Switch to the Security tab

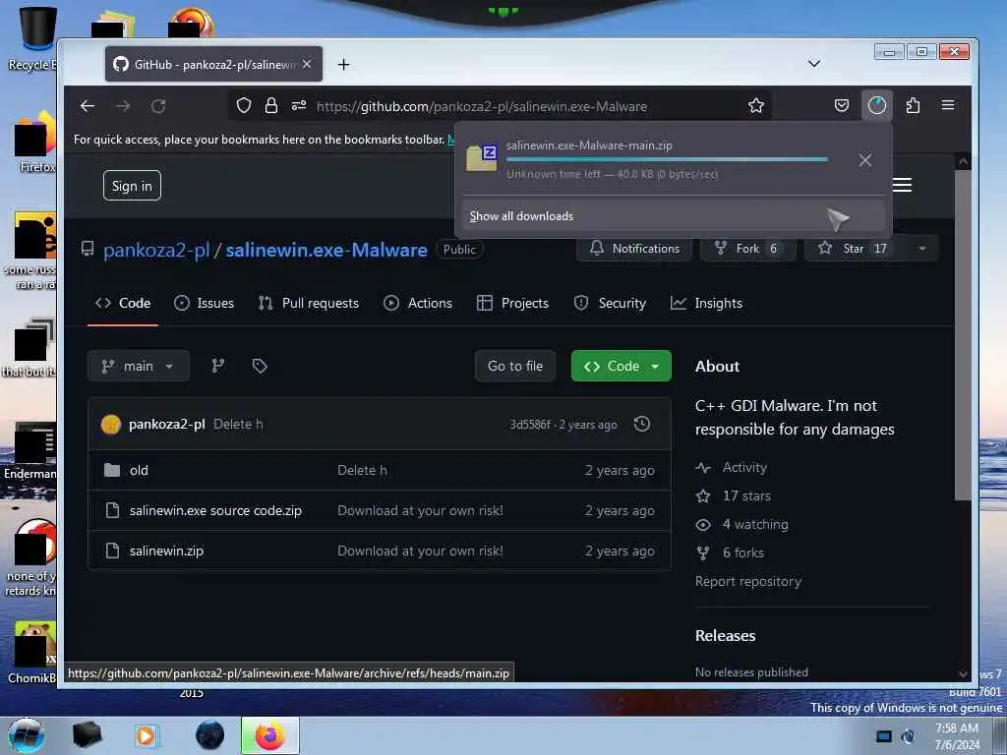(610, 303)
